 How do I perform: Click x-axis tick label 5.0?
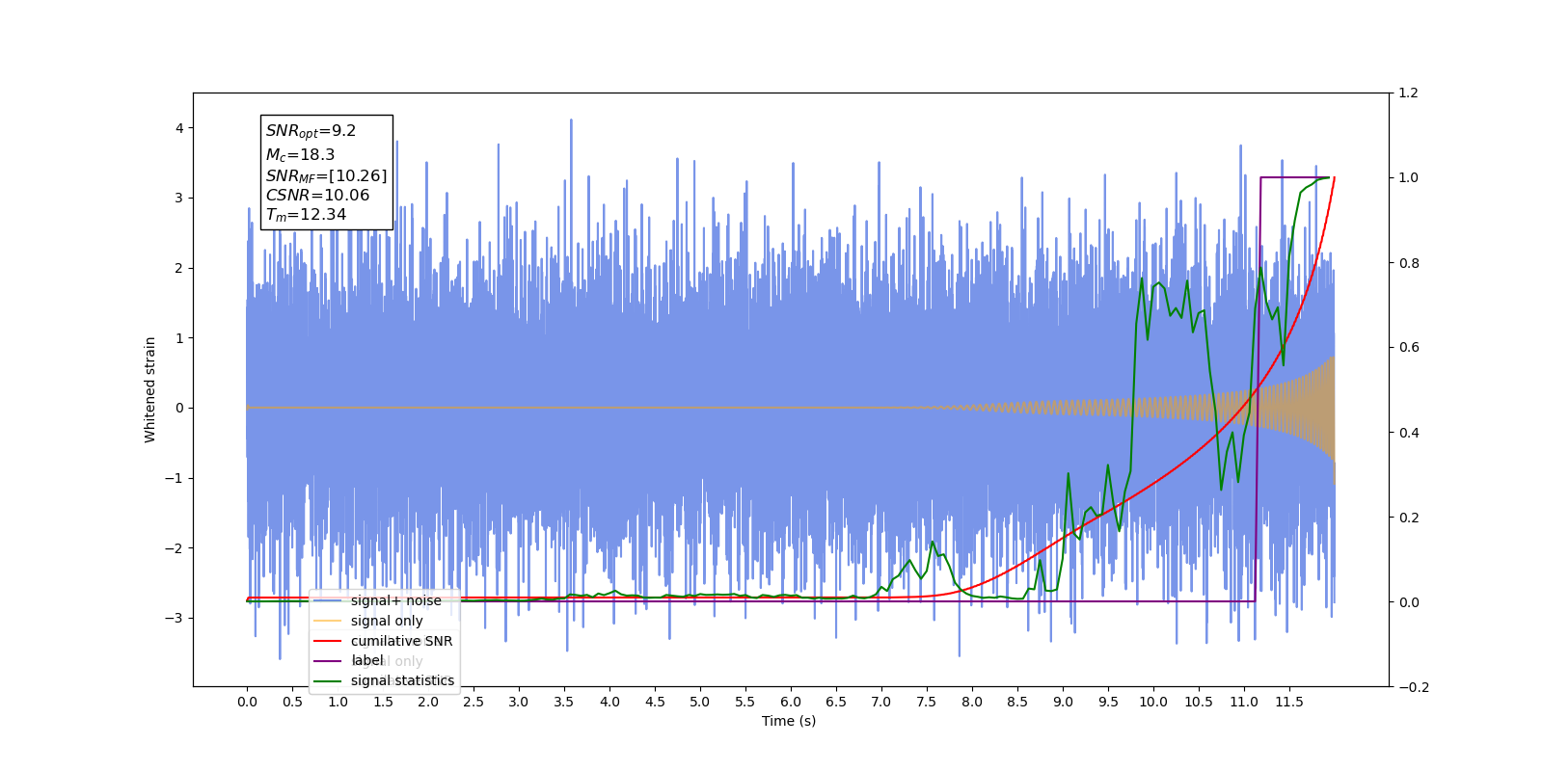pyautogui.click(x=700, y=702)
